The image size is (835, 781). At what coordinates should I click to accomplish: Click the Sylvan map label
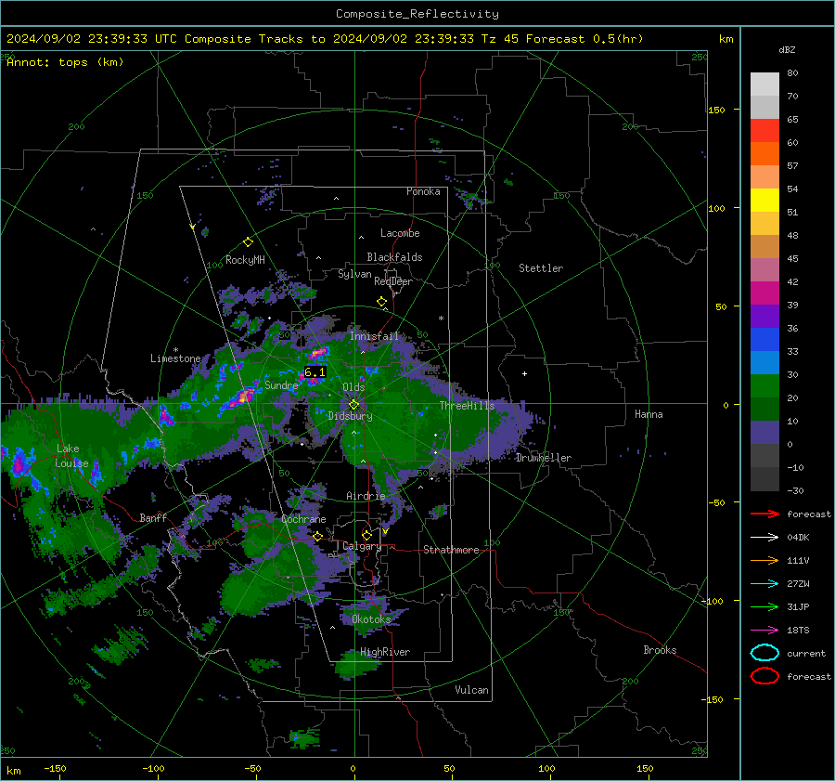(354, 274)
